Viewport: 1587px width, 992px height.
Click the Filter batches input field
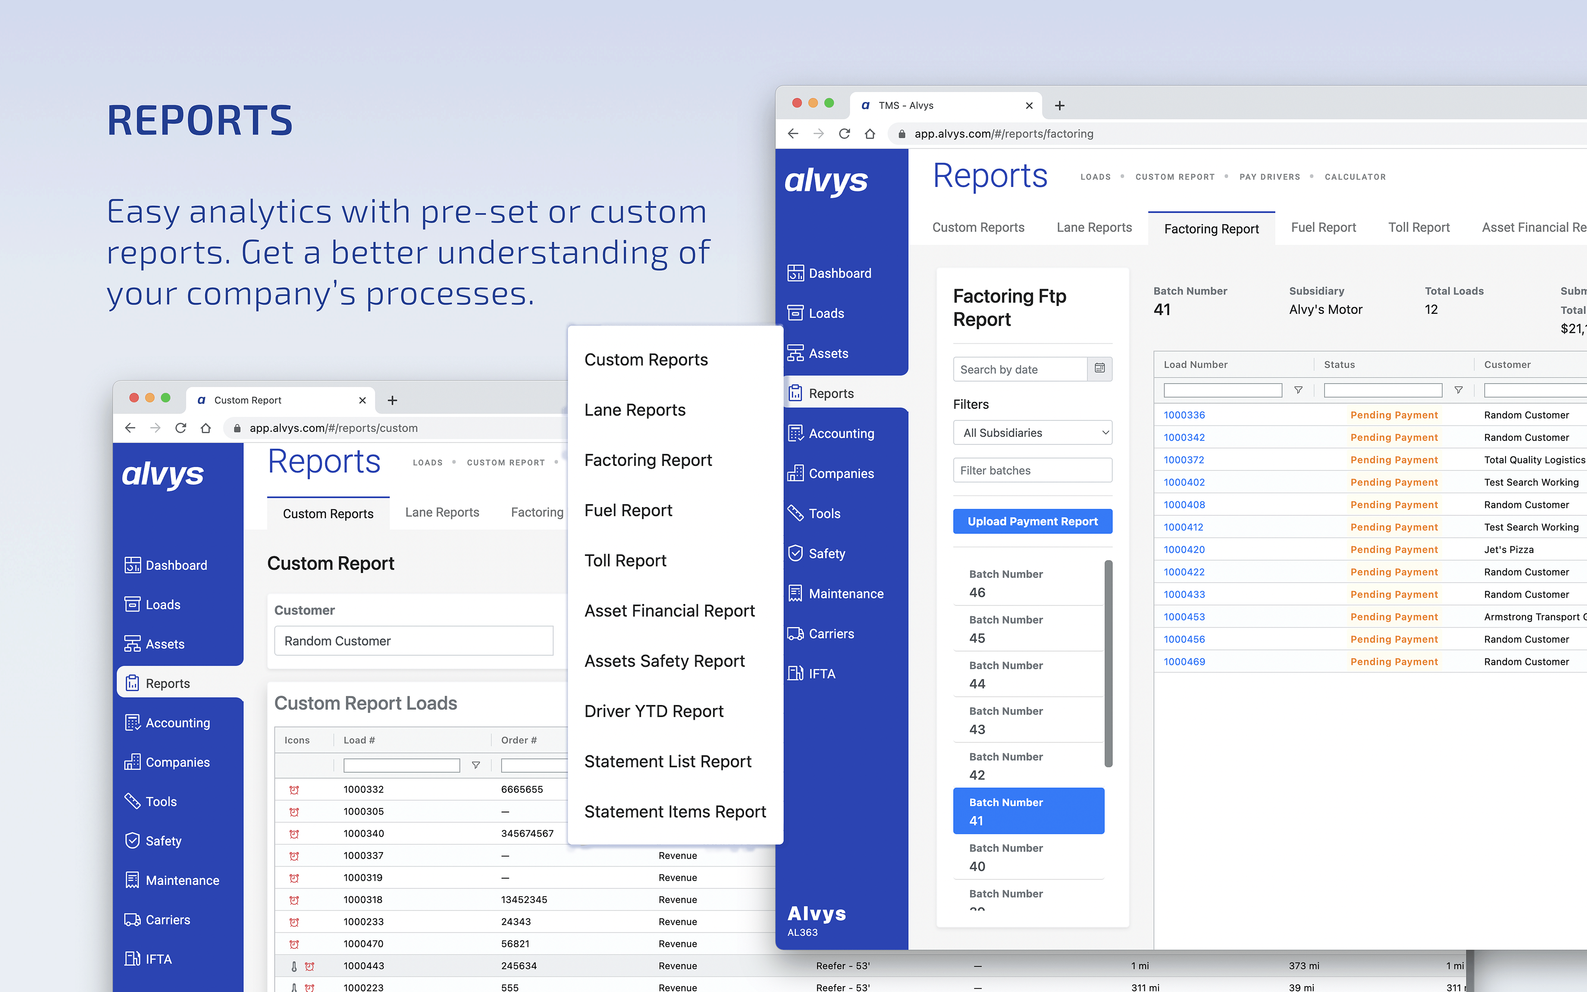click(1032, 471)
